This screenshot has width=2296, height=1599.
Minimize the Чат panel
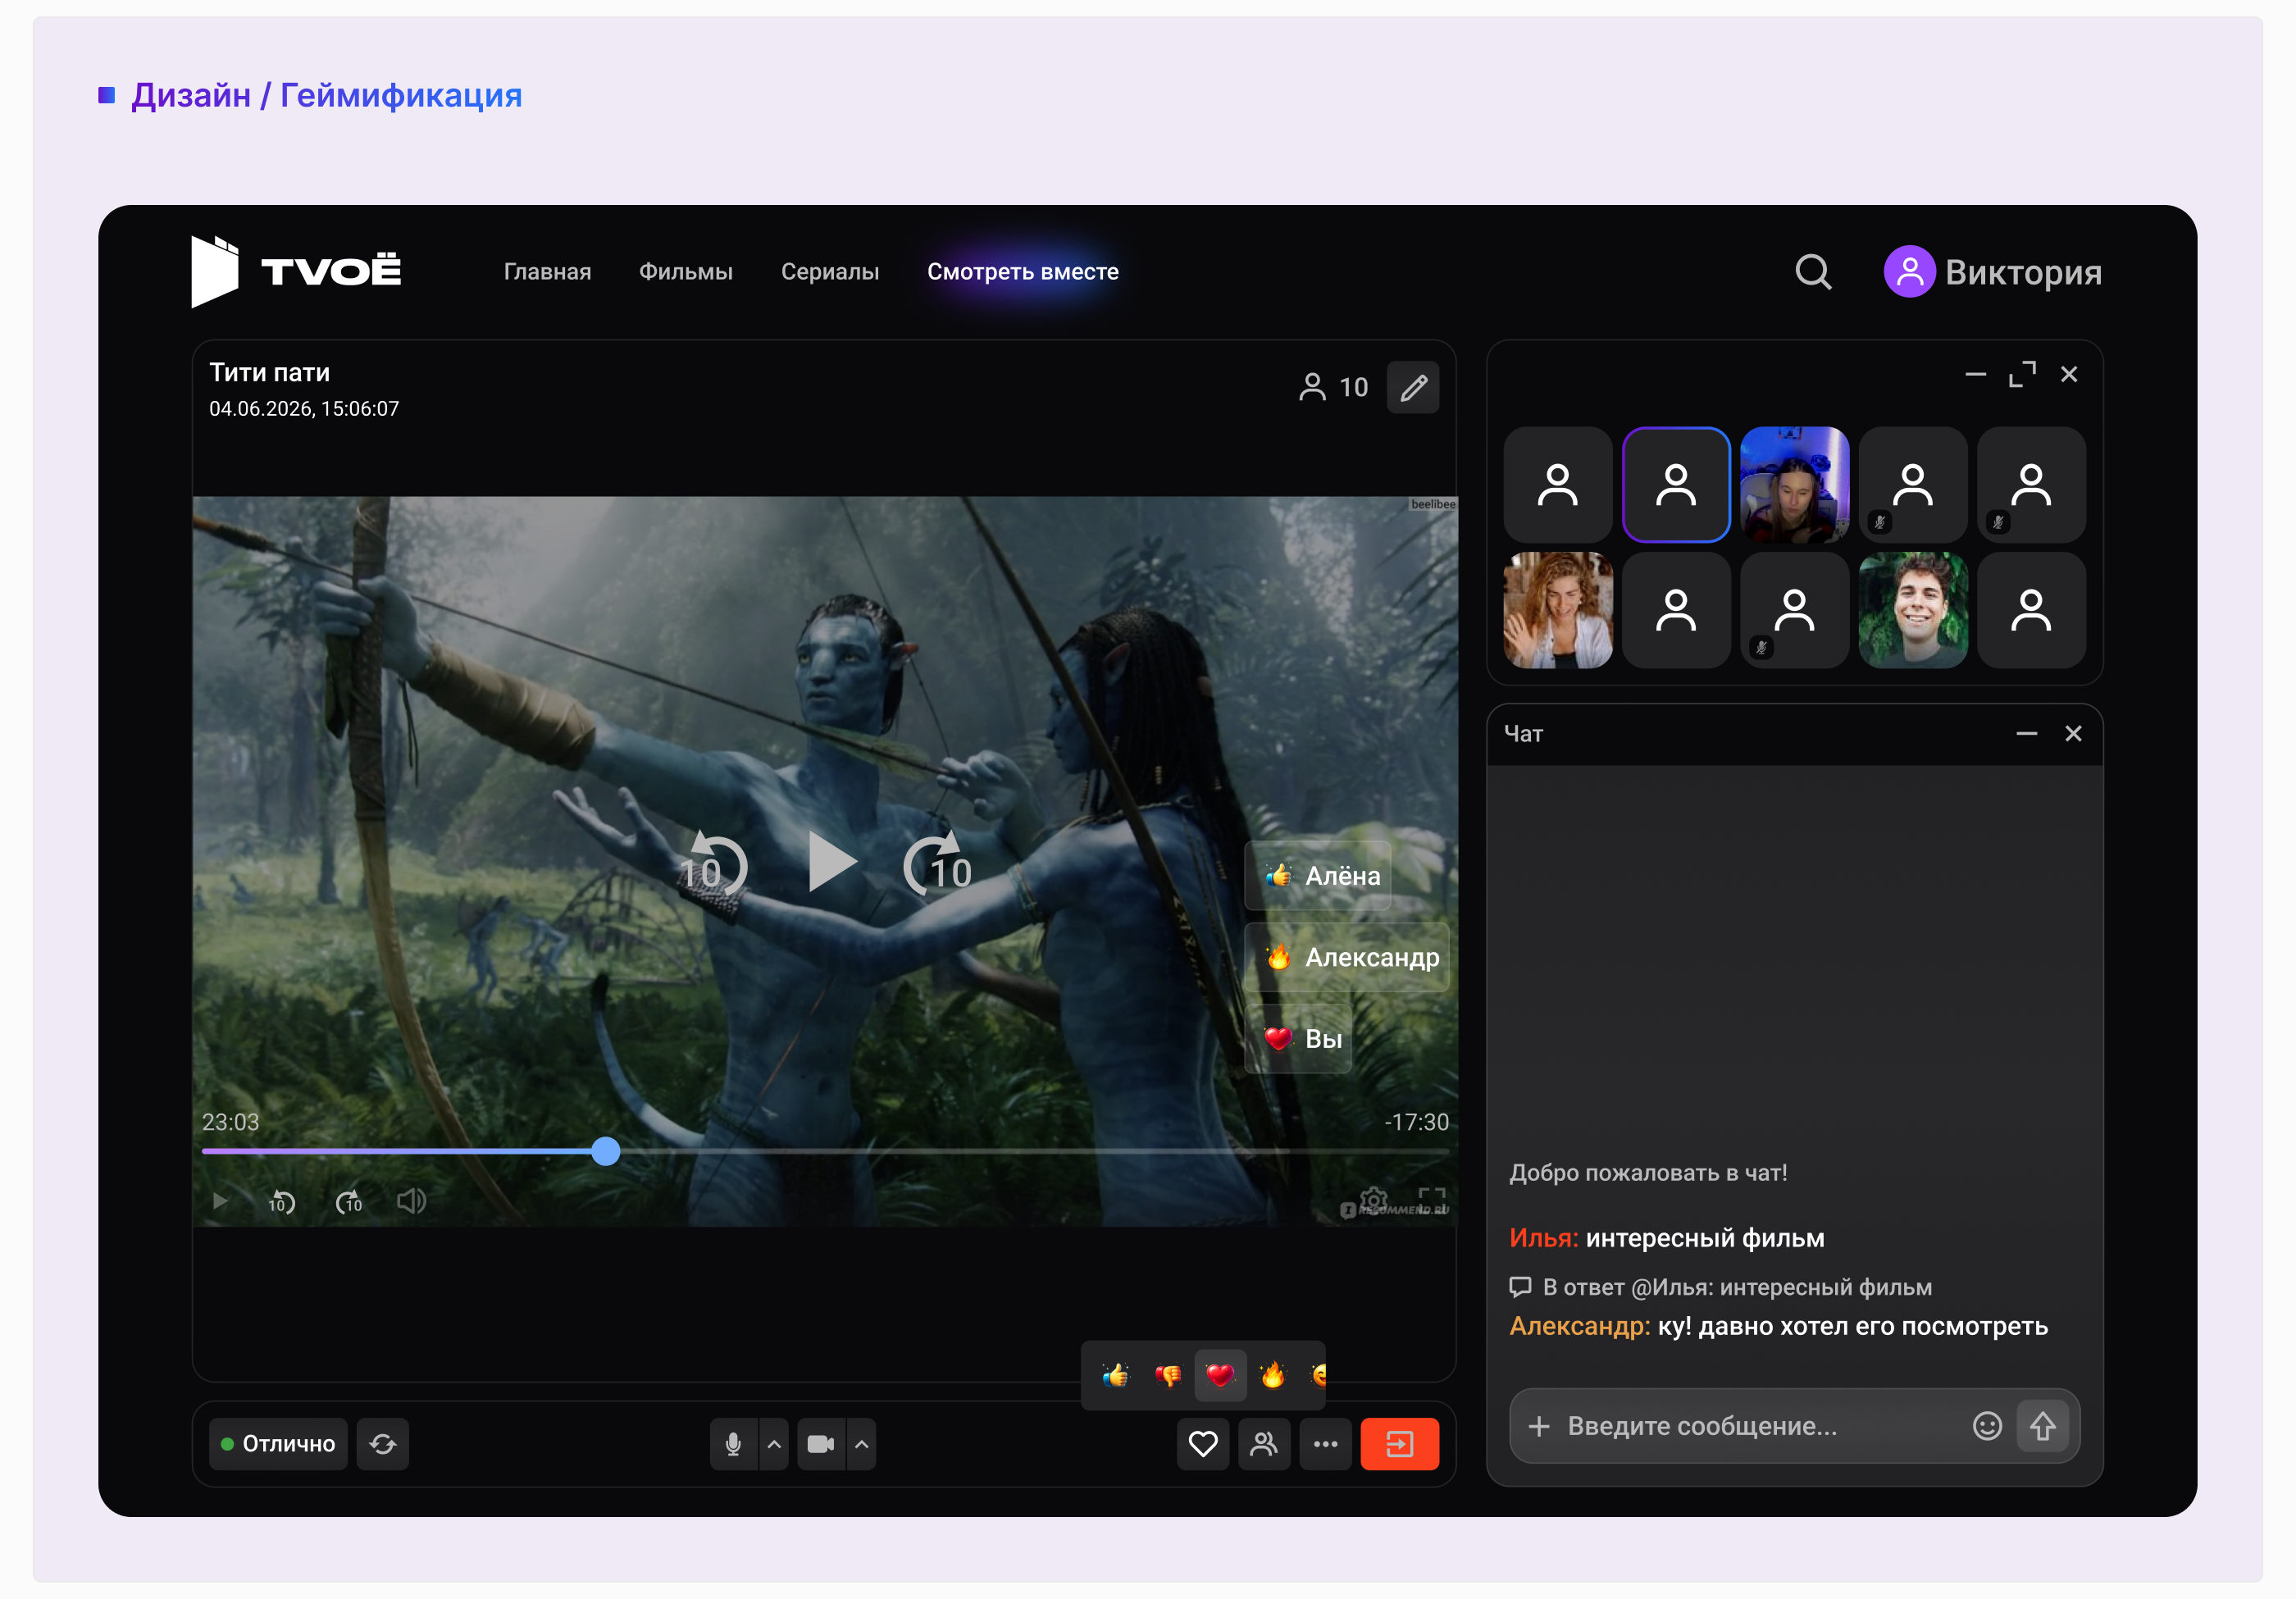(2026, 734)
